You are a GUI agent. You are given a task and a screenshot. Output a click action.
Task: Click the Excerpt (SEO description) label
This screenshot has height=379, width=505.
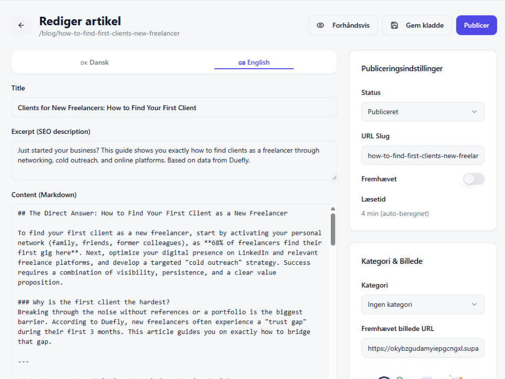[51, 132]
